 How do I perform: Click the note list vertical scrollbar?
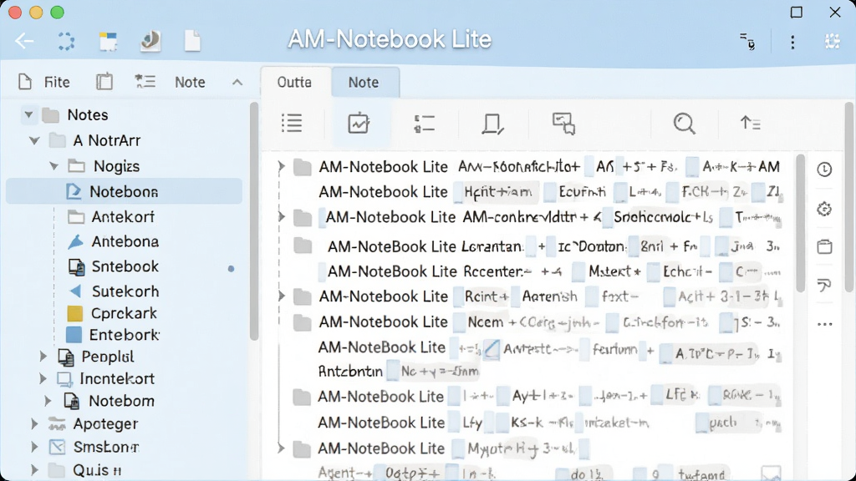800,224
